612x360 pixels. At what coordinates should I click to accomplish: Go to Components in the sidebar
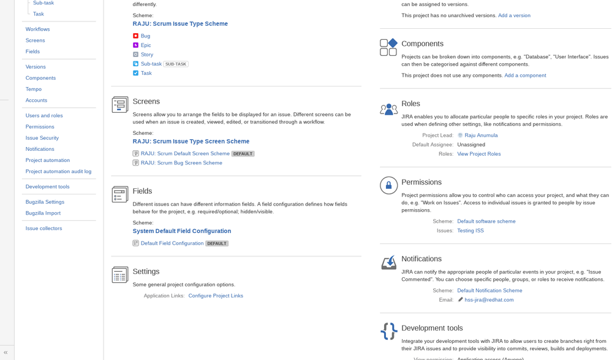pyautogui.click(x=40, y=78)
